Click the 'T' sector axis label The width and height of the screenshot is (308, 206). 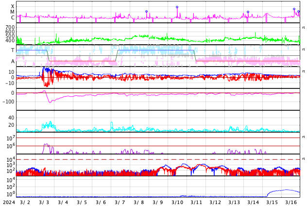point(13,50)
